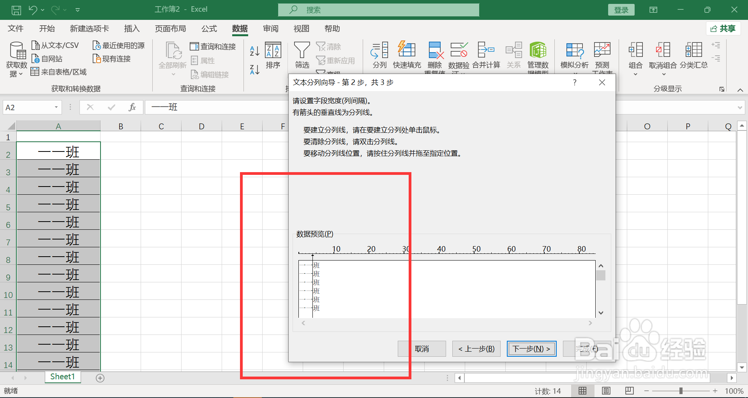Import data From Text/CSV (从文本/CSV)
This screenshot has height=398, width=748.
(55, 46)
